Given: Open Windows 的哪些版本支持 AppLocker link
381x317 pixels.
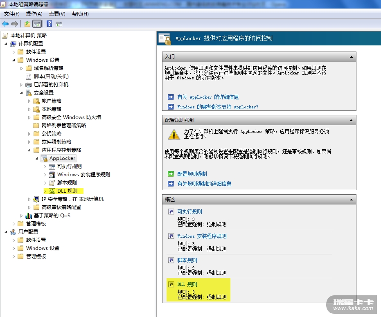Looking at the screenshot, I should (218, 107).
